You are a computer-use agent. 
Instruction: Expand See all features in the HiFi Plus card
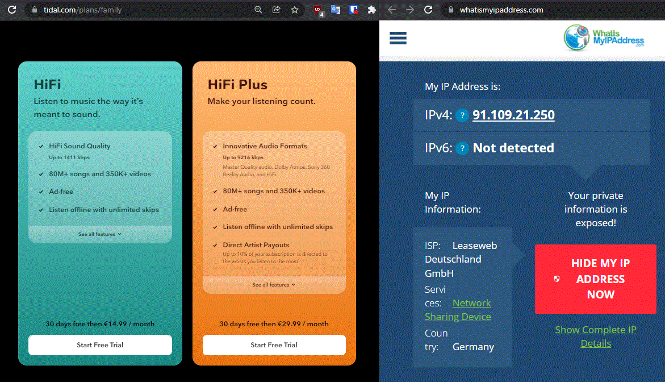click(274, 285)
